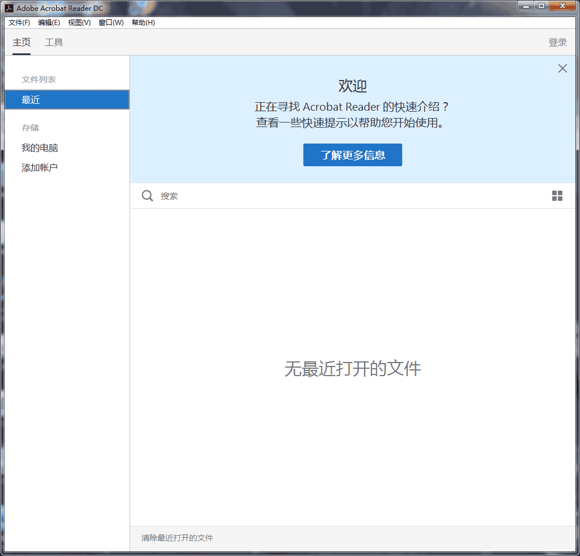The width and height of the screenshot is (580, 556).
Task: Close the welcome banner with the X icon
Action: click(x=562, y=69)
